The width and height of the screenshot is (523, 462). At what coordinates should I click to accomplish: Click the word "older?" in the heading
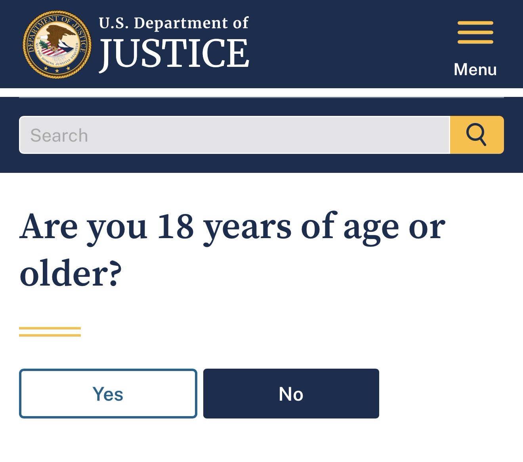click(x=71, y=274)
